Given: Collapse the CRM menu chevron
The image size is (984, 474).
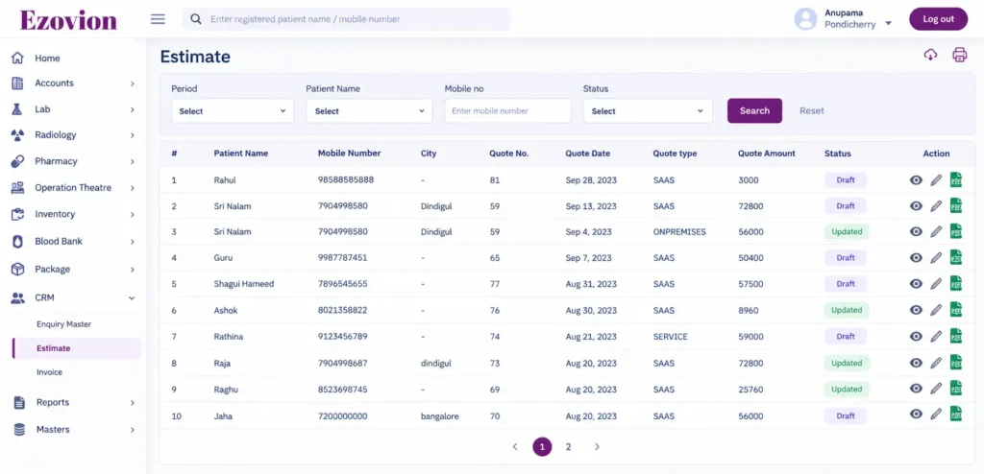Looking at the screenshot, I should coord(132,297).
